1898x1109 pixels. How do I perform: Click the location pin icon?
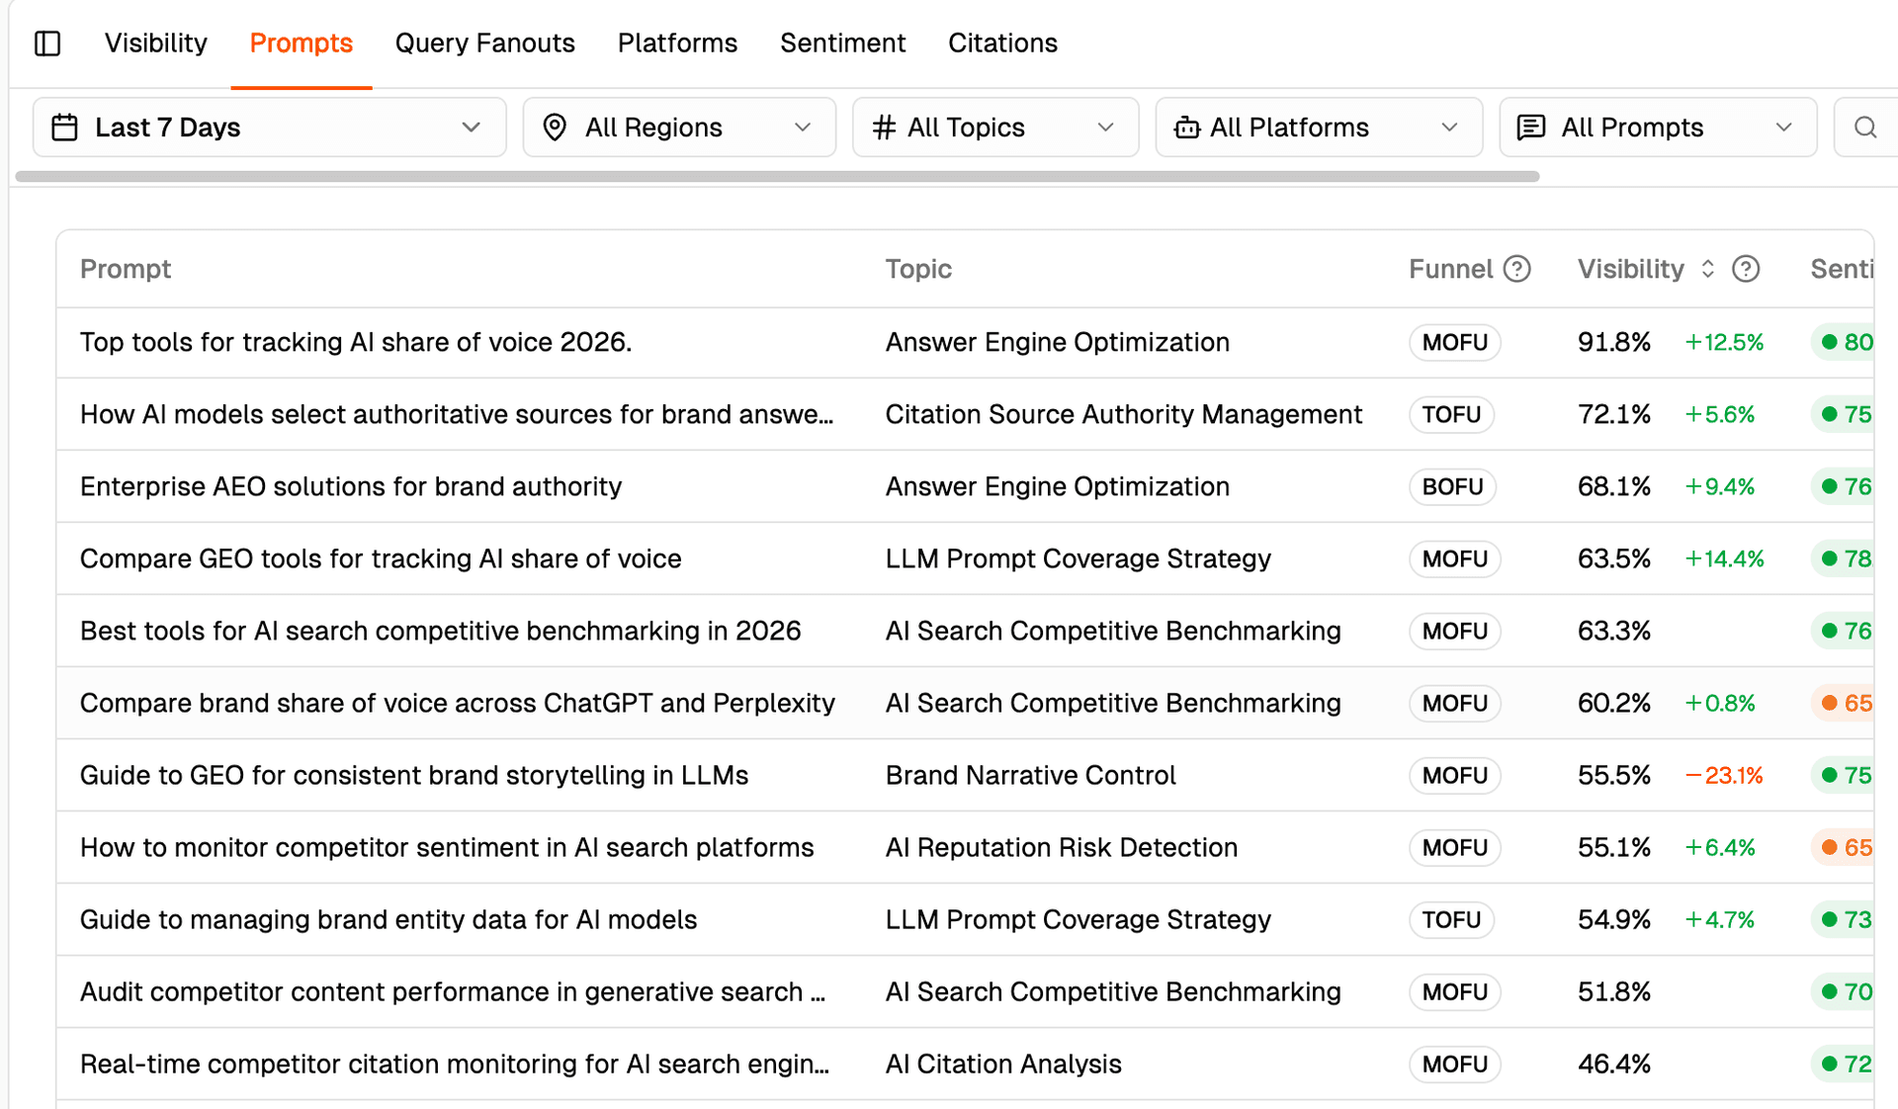pos(555,128)
